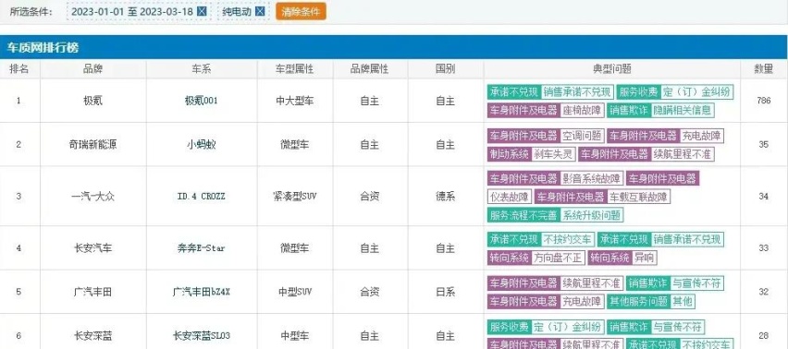Click the 数量 column header
This screenshot has width=788, height=349.
tap(763, 69)
